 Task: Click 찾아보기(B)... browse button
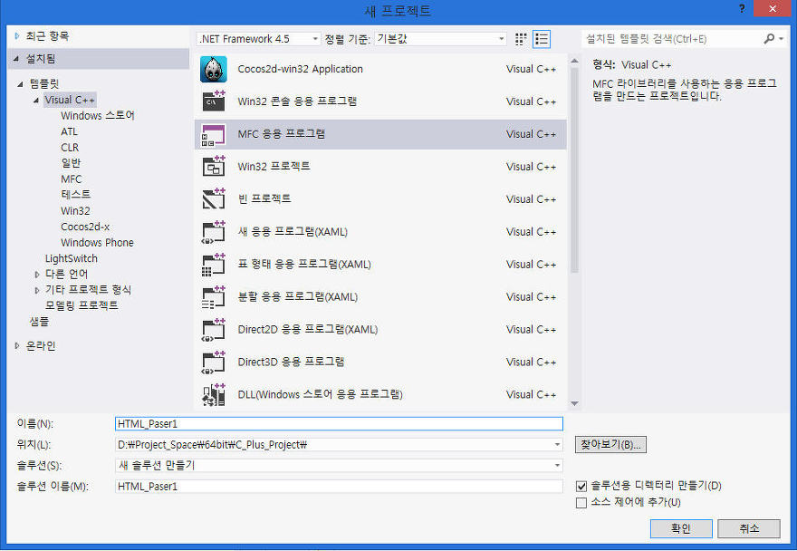click(x=610, y=445)
